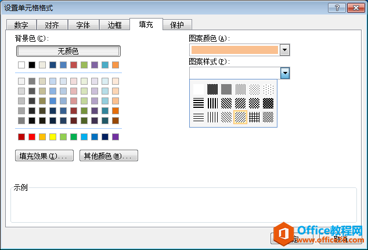
Task: Pick the thin diagonal crosshatch pattern
Action: pyautogui.click(x=268, y=117)
